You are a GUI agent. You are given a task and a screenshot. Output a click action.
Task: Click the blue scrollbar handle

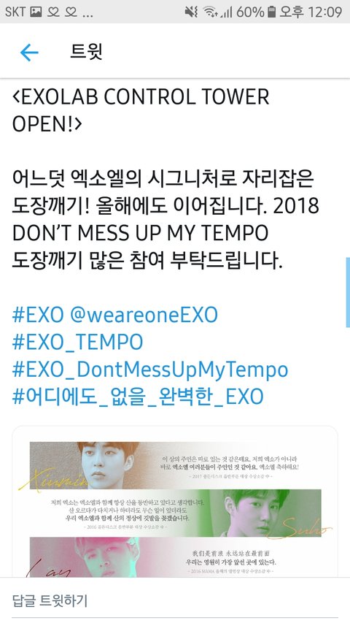point(348,292)
